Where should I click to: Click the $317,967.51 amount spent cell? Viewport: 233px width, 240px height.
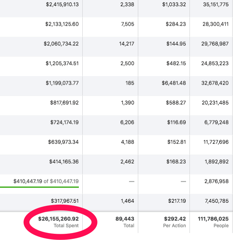[64, 201]
